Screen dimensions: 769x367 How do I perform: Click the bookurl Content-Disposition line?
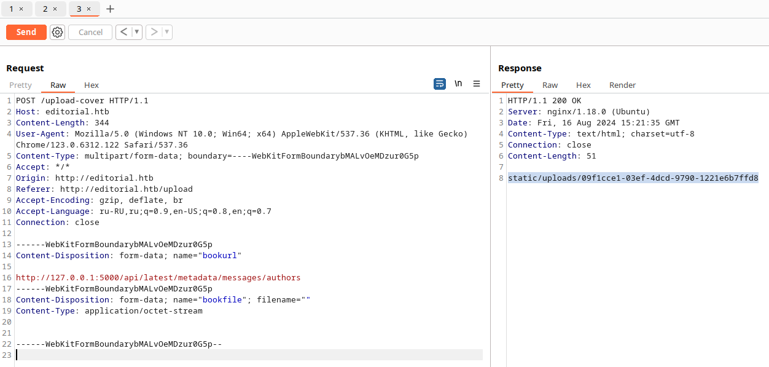[129, 255]
